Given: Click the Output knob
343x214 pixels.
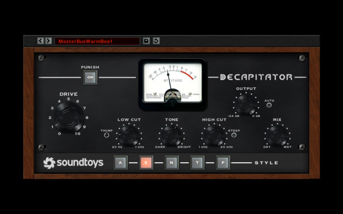Looking at the screenshot, I should [x=246, y=104].
